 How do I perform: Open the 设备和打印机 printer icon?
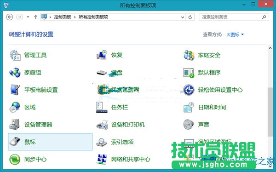[x=102, y=125]
